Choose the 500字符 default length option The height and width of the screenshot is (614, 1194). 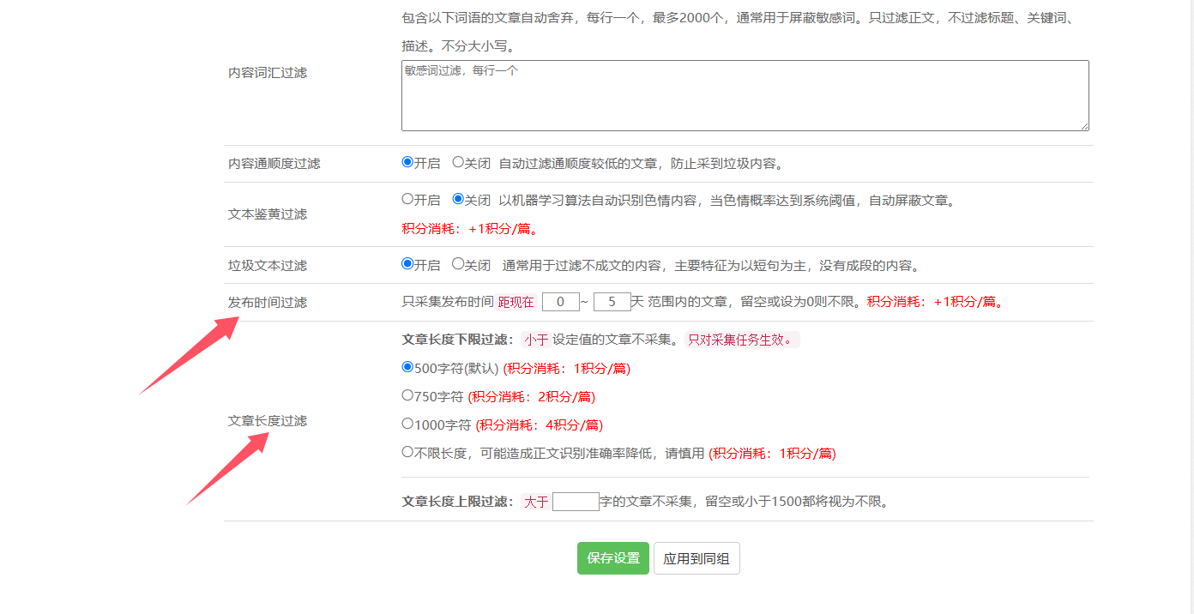click(407, 367)
